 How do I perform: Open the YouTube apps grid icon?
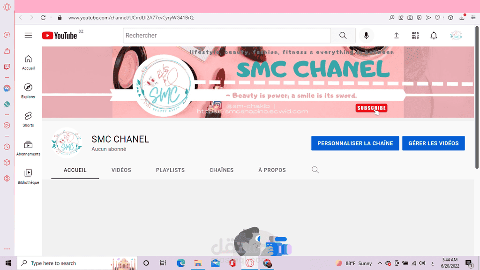coord(415,36)
